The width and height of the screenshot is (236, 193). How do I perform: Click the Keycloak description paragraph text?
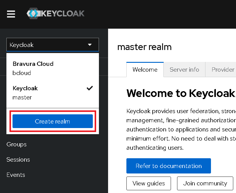181,130
